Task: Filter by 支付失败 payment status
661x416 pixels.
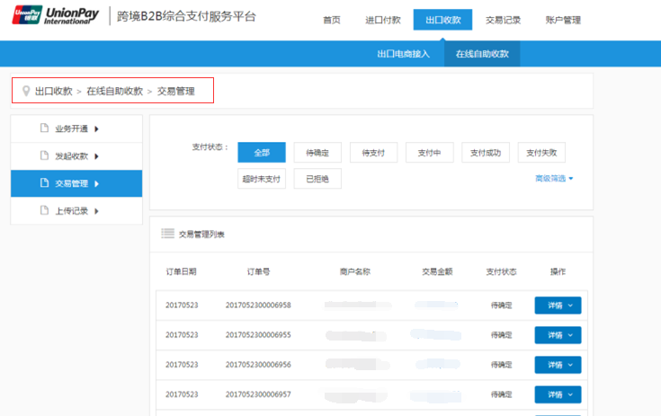Action: point(541,153)
